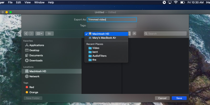Open the View menu
Viewport: 210px width, 105px height.
[x=28, y=2]
